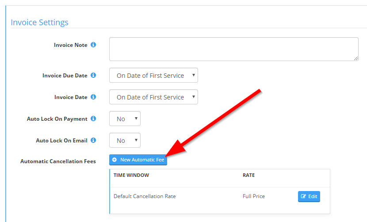Click the Auto Lock On Email label
The image size is (367, 222).
[61, 141]
